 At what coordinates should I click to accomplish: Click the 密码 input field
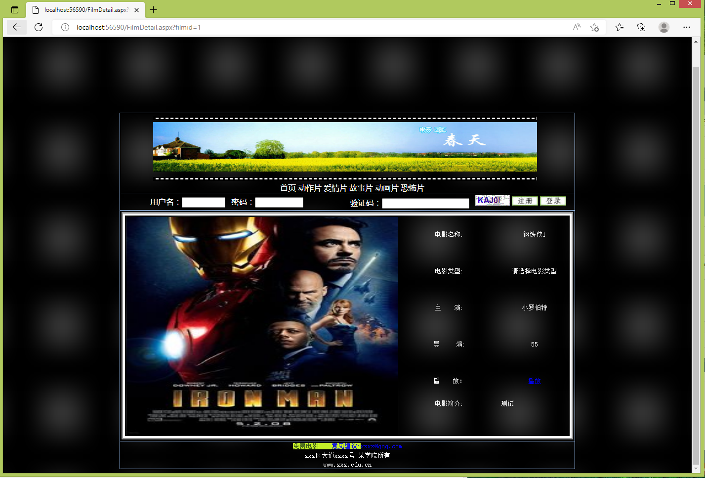click(279, 202)
